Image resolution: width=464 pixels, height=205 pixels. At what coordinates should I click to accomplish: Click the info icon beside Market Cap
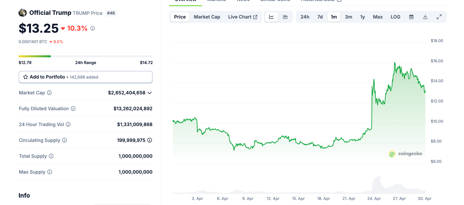point(49,93)
